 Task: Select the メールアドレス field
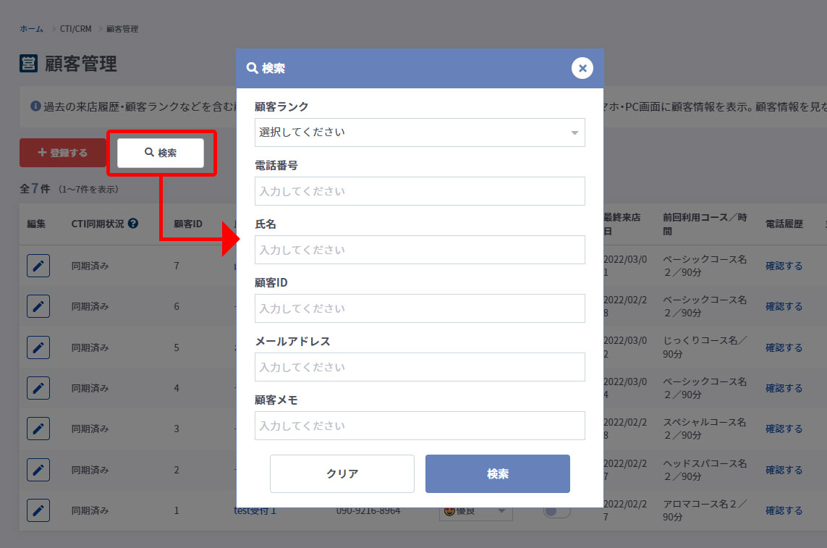[420, 367]
